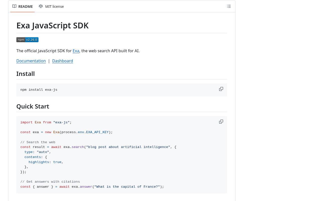Image resolution: width=322 pixels, height=201 pixels.
Task: Open the Exa link in description
Action: pyautogui.click(x=76, y=51)
